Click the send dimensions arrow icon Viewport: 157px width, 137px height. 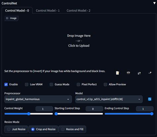point(150,73)
